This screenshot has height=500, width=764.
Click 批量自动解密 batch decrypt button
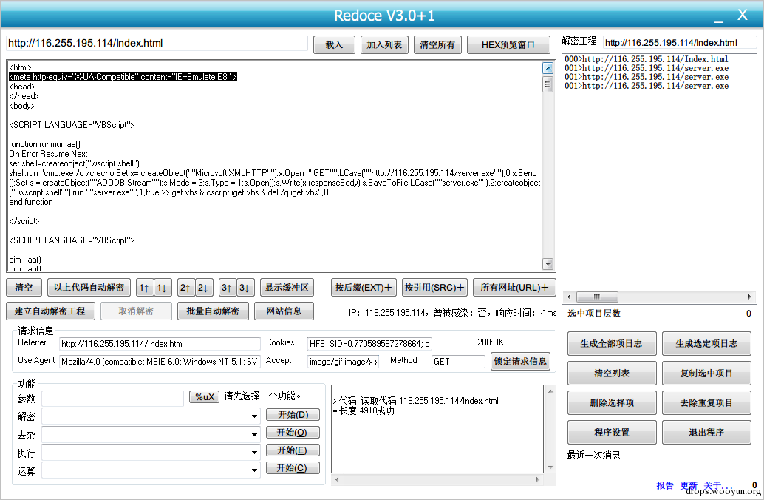pos(213,311)
